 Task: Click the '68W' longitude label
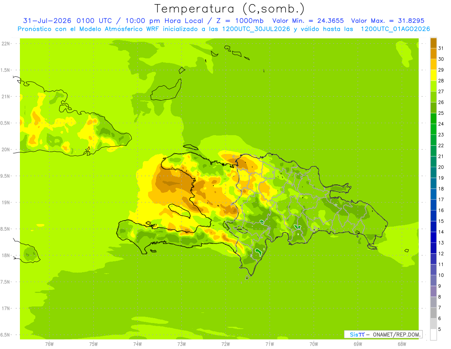coord(402,344)
